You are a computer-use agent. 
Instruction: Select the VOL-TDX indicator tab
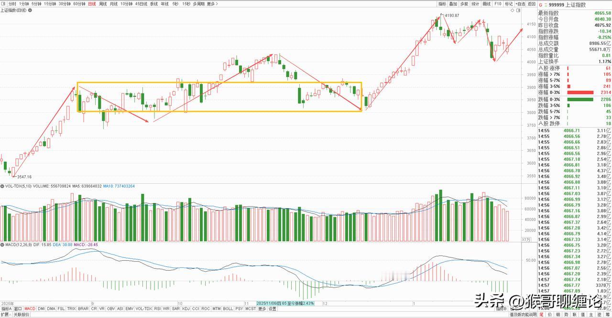144,309
